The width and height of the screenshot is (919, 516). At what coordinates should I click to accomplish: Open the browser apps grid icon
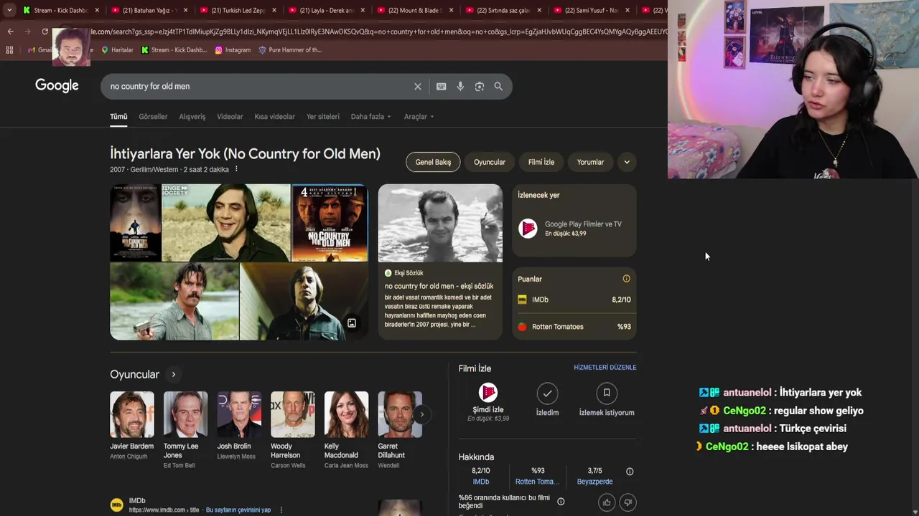[9, 50]
